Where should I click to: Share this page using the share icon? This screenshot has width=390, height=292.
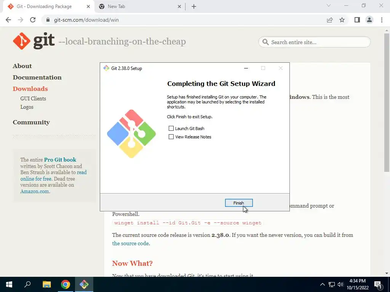coord(330,20)
